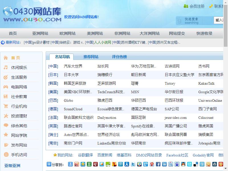Open the 瑞穗银行 site link
Image resolution: width=228 pixels, height=171 pixels.
pyautogui.click(x=105, y=75)
